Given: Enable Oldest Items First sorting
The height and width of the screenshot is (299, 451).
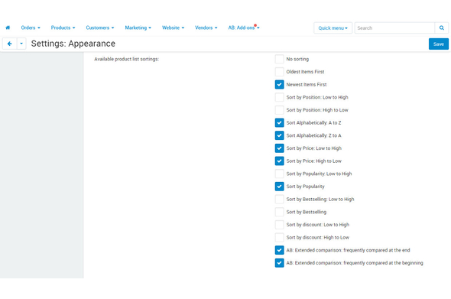Looking at the screenshot, I should coord(279,72).
